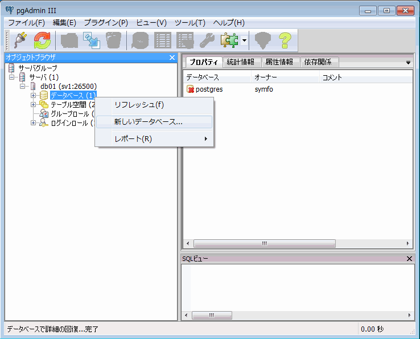Click inside the SQLビュー text area
The width and height of the screenshot is (420, 339).
[x=298, y=288]
